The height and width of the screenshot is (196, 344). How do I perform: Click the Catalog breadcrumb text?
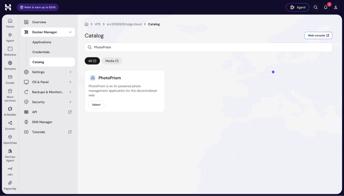(x=154, y=24)
